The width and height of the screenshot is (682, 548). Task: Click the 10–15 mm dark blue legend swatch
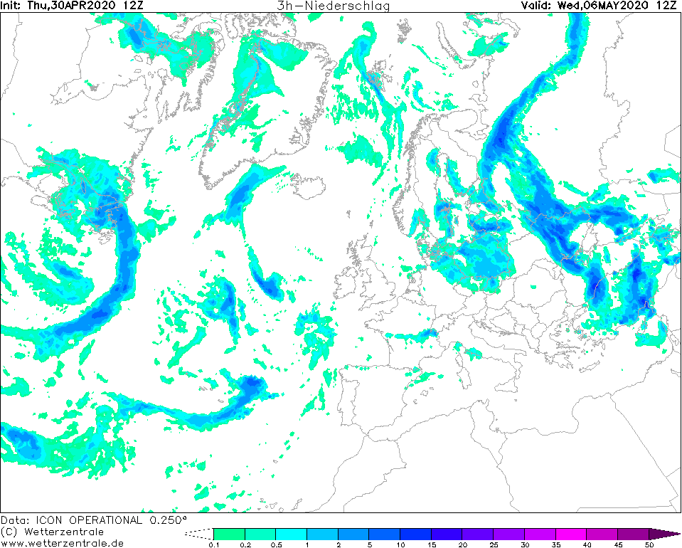(x=415, y=534)
